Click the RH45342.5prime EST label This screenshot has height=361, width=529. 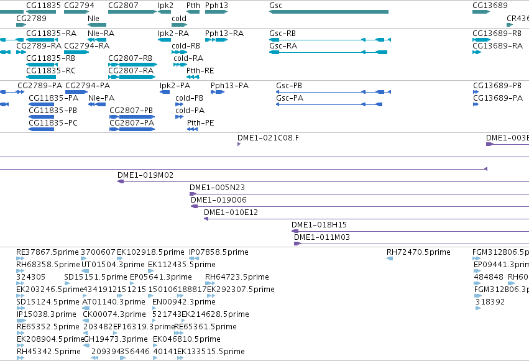48,352
